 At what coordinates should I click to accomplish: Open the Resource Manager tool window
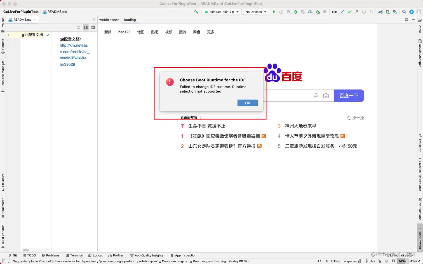pos(3,76)
